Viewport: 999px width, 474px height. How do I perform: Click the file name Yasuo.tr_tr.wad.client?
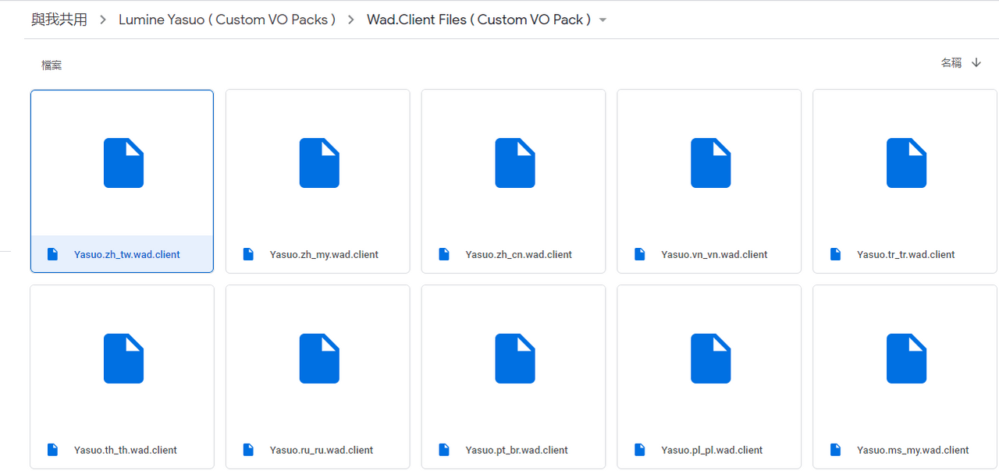906,255
